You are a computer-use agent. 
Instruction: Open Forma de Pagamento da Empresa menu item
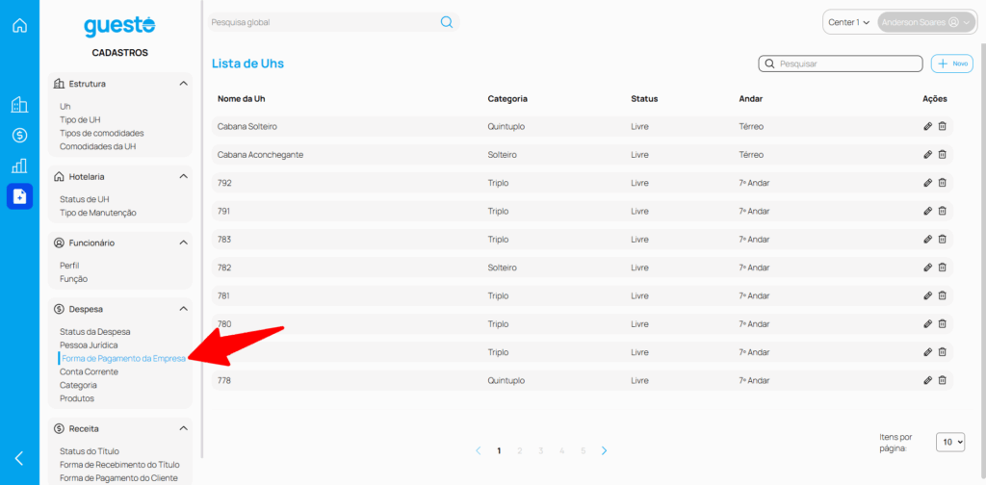pyautogui.click(x=122, y=358)
